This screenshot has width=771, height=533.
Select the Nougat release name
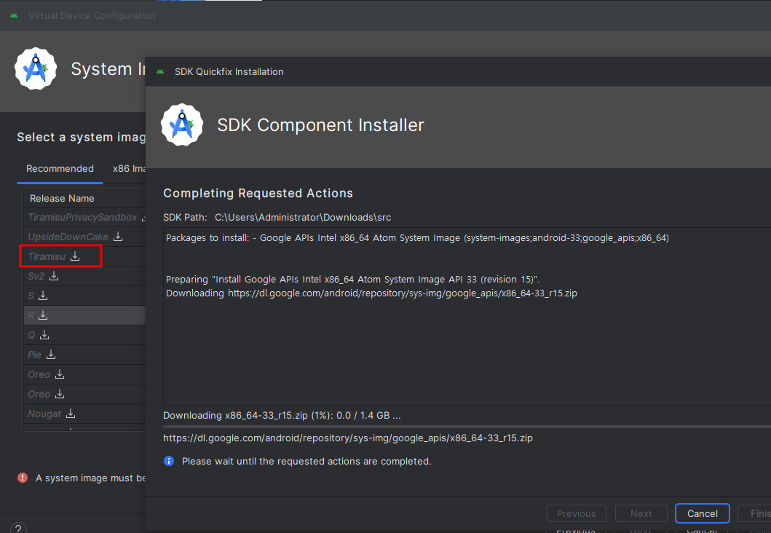pyautogui.click(x=44, y=414)
